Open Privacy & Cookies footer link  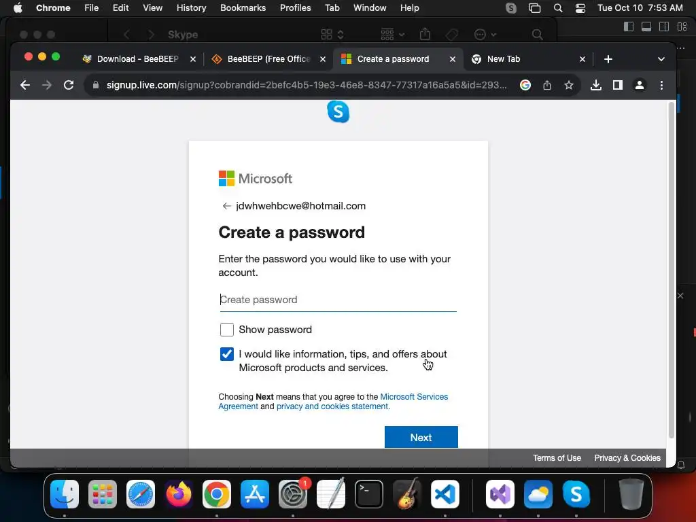(x=627, y=457)
